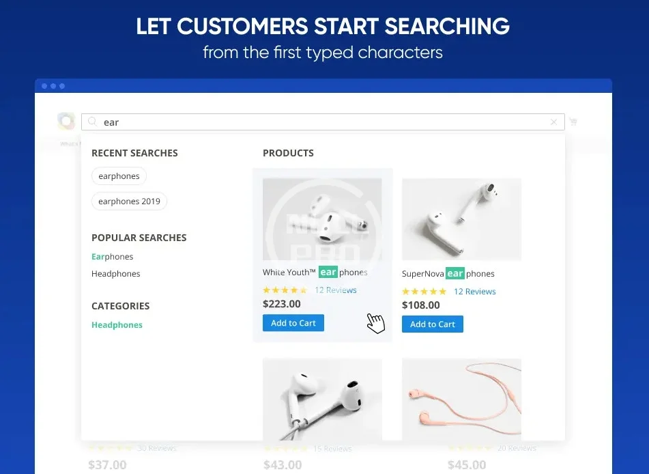649x474 pixels.
Task: Open the wired white earbuds thumbnail
Action: (x=322, y=399)
